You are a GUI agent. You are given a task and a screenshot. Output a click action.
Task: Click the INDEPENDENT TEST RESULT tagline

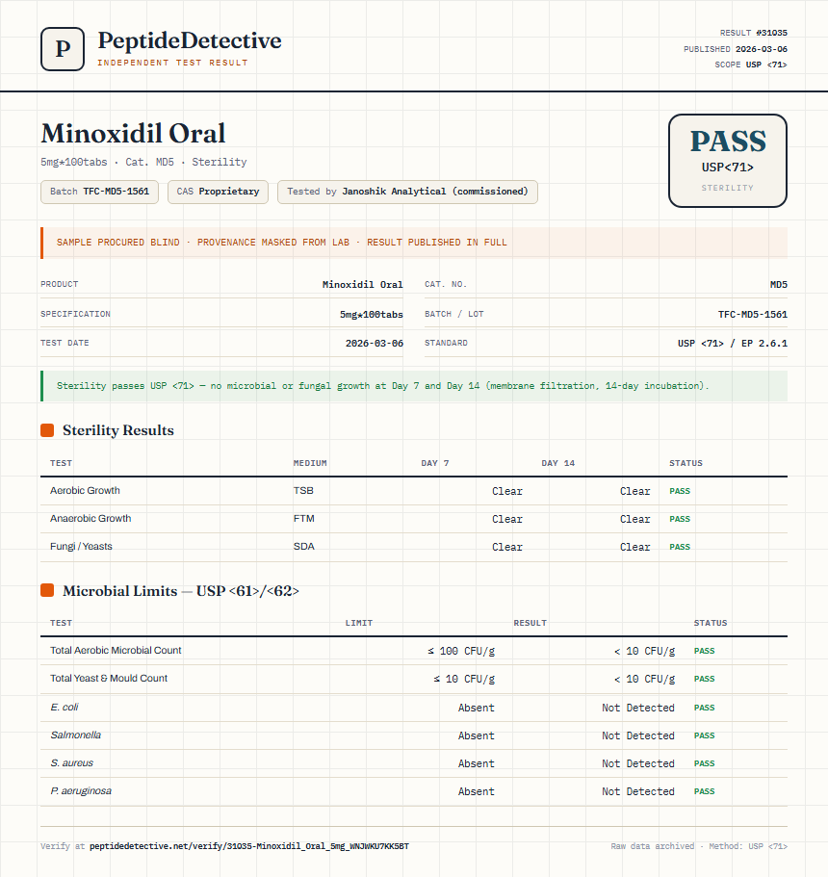[x=173, y=63]
